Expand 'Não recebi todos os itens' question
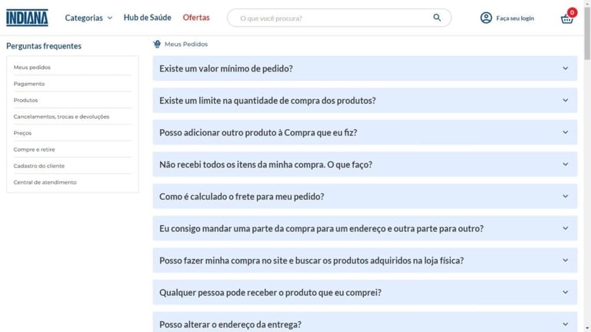591x332 pixels. [365, 164]
